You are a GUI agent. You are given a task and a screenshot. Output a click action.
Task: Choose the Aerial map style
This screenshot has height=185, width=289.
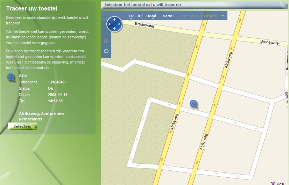168,16
